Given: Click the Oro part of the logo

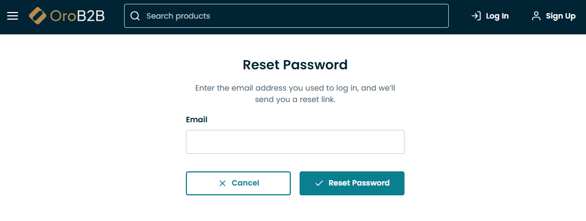Looking at the screenshot, I should [63, 16].
